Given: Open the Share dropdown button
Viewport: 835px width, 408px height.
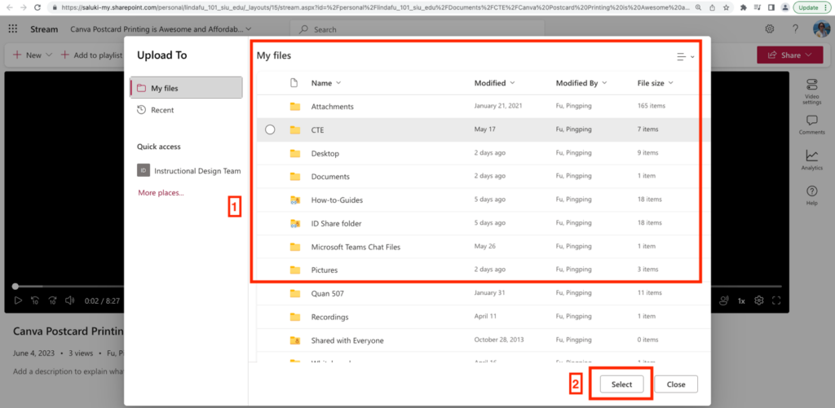Looking at the screenshot, I should coord(790,55).
